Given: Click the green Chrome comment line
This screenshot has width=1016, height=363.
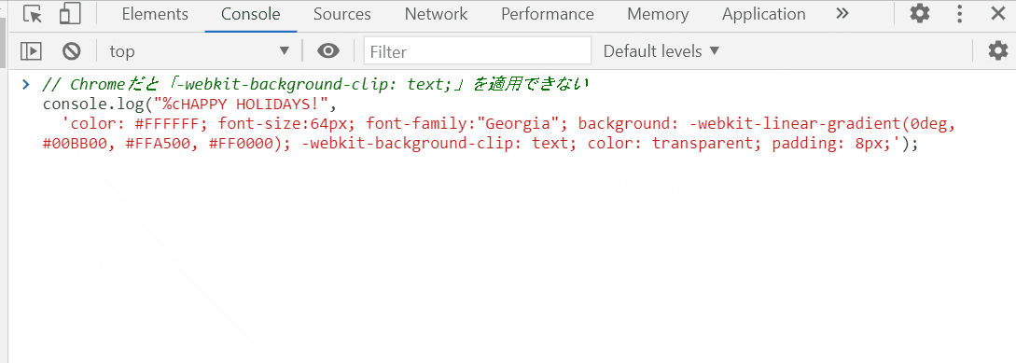Looking at the screenshot, I should [x=315, y=84].
